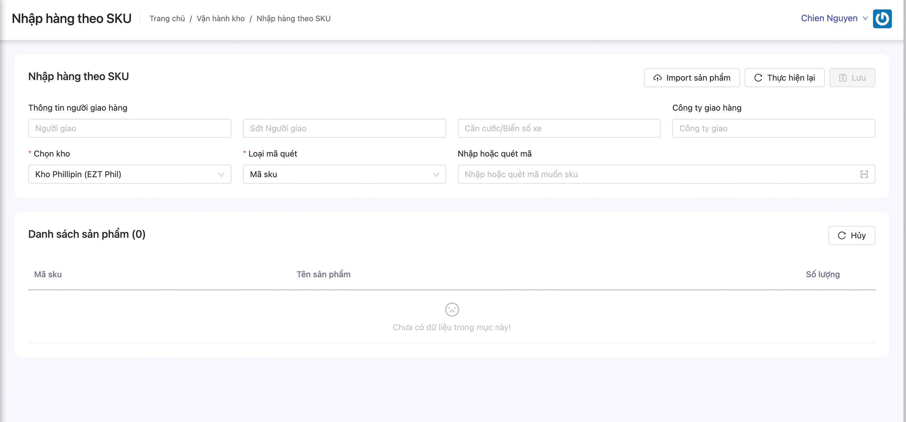
Task: Expand the Loại mã quét dropdown
Action: (x=344, y=174)
